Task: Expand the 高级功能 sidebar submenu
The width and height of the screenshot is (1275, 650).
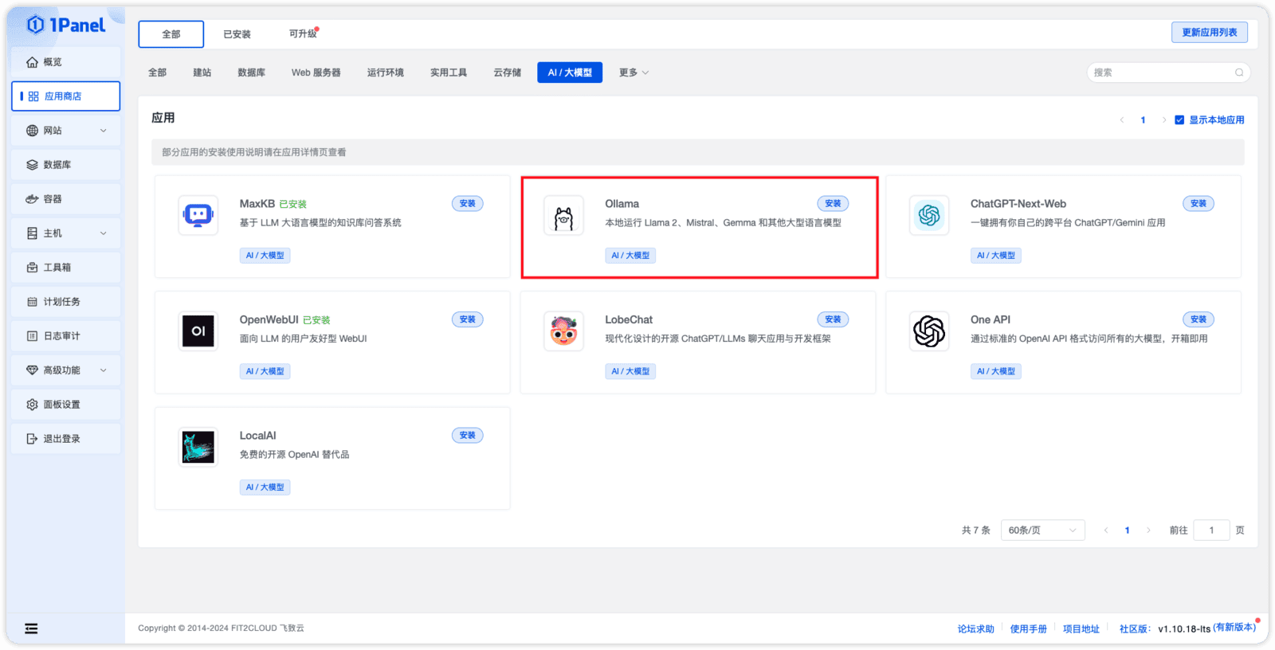Action: [x=104, y=370]
